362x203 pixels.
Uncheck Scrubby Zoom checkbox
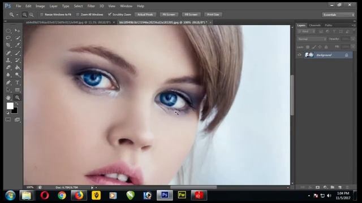110,15
